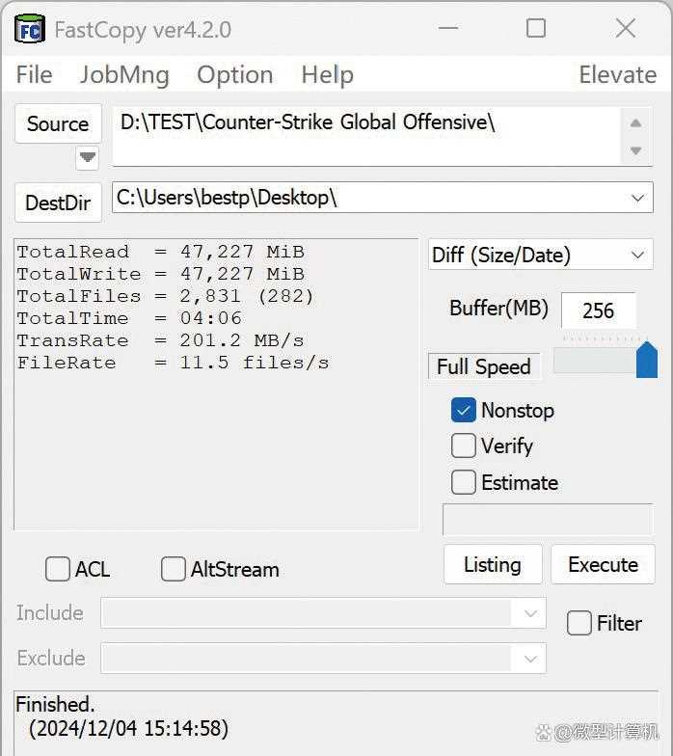Click the source history arrow under Source
Screen dimensions: 673x756
coord(88,157)
